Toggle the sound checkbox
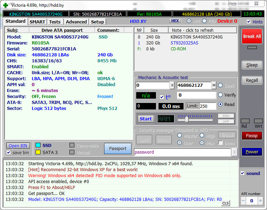Image resolution: width=267 pixels, height=210 pixels. [x=243, y=173]
